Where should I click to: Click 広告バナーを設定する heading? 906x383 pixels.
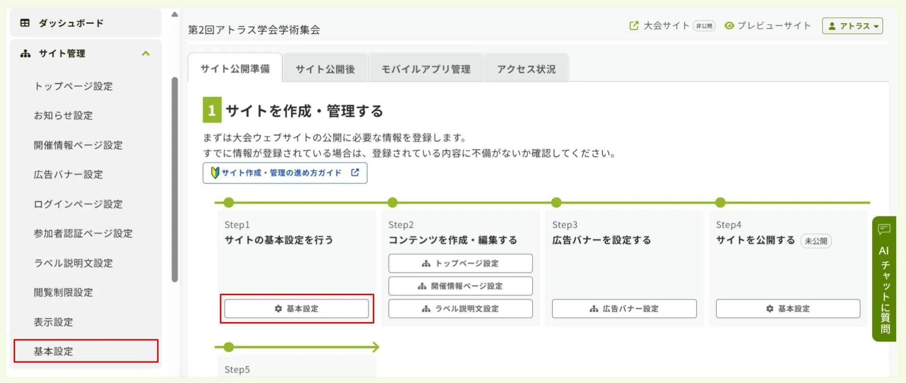(602, 240)
